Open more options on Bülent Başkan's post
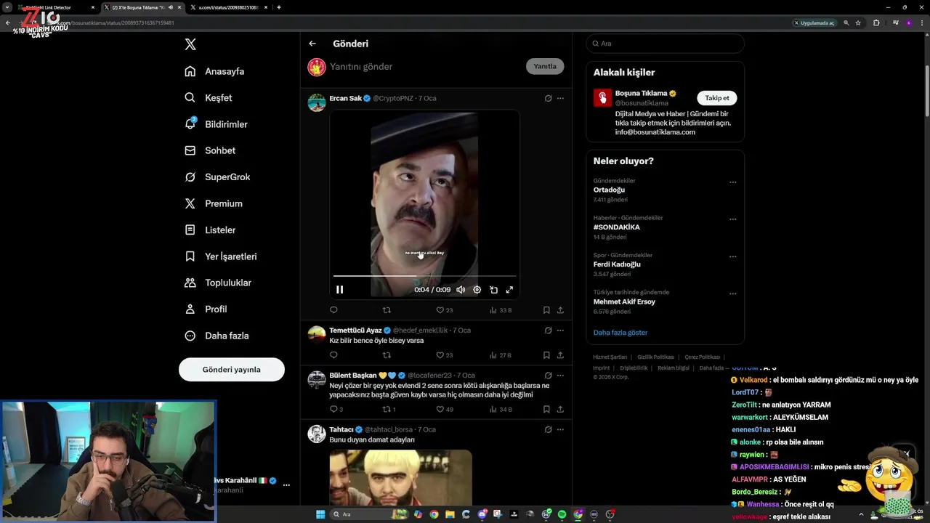This screenshot has width=930, height=523. tap(560, 376)
